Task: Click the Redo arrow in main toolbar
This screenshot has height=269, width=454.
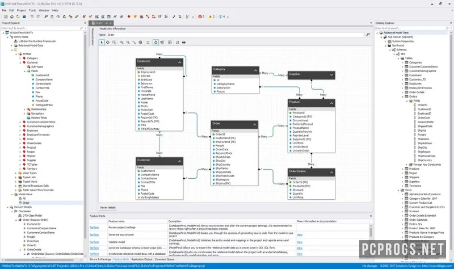Action: (x=38, y=16)
